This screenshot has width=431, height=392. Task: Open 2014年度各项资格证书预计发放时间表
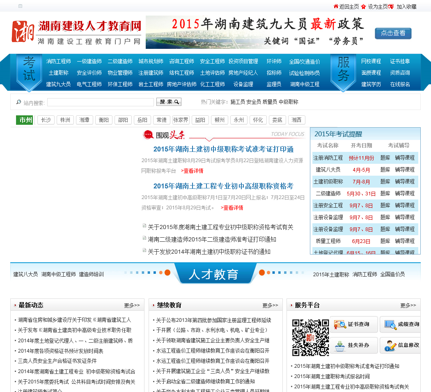point(60,351)
